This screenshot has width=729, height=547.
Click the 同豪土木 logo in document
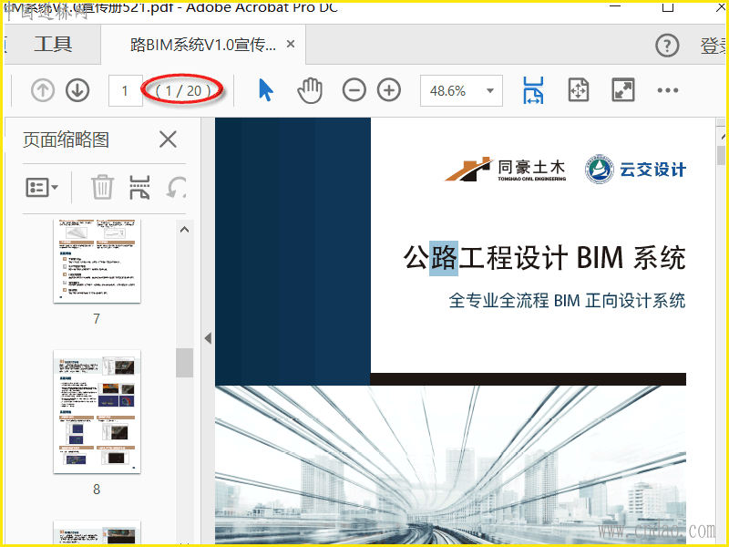tap(506, 170)
